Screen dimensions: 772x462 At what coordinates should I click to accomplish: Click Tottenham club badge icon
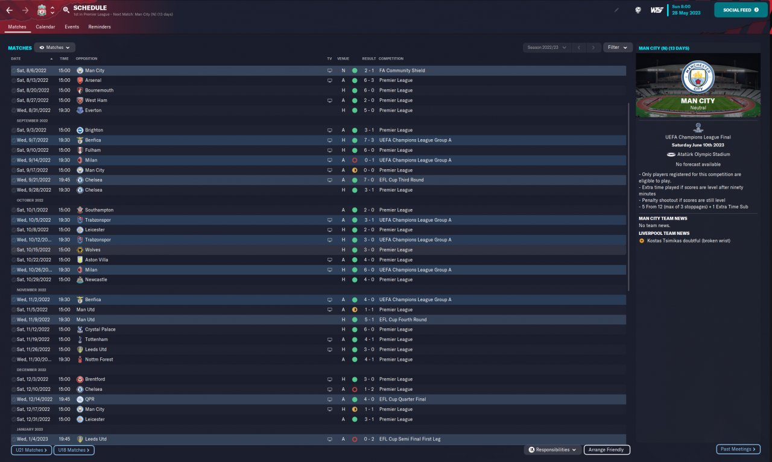[x=80, y=339]
